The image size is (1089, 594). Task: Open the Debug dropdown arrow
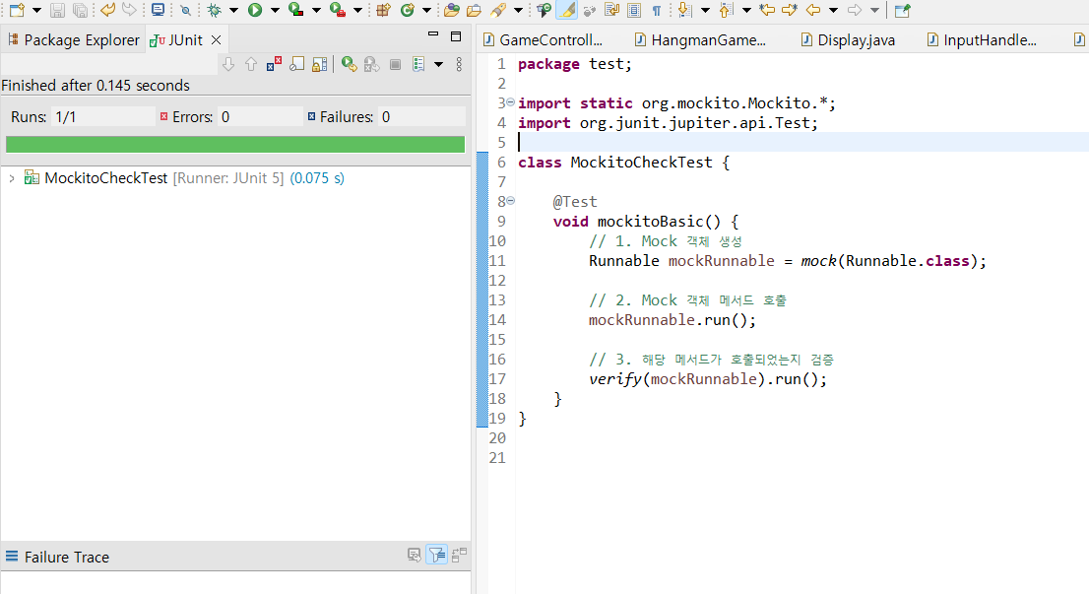pos(234,11)
